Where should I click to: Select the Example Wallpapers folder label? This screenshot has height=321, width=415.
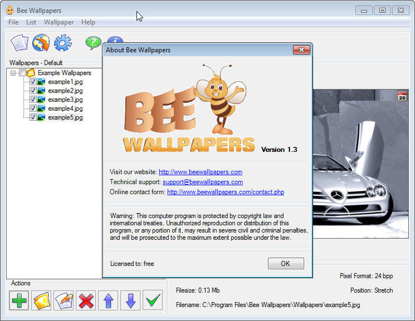64,73
